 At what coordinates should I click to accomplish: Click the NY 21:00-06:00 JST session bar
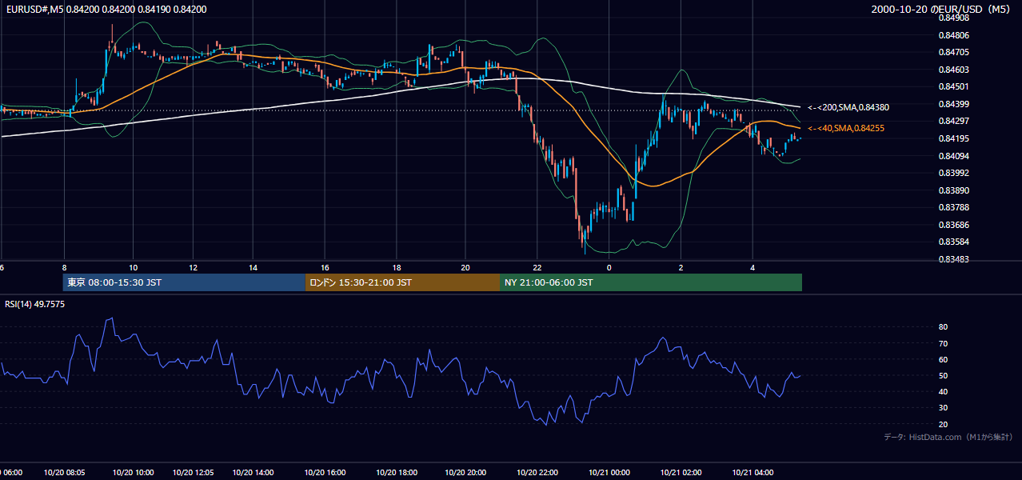tap(651, 282)
